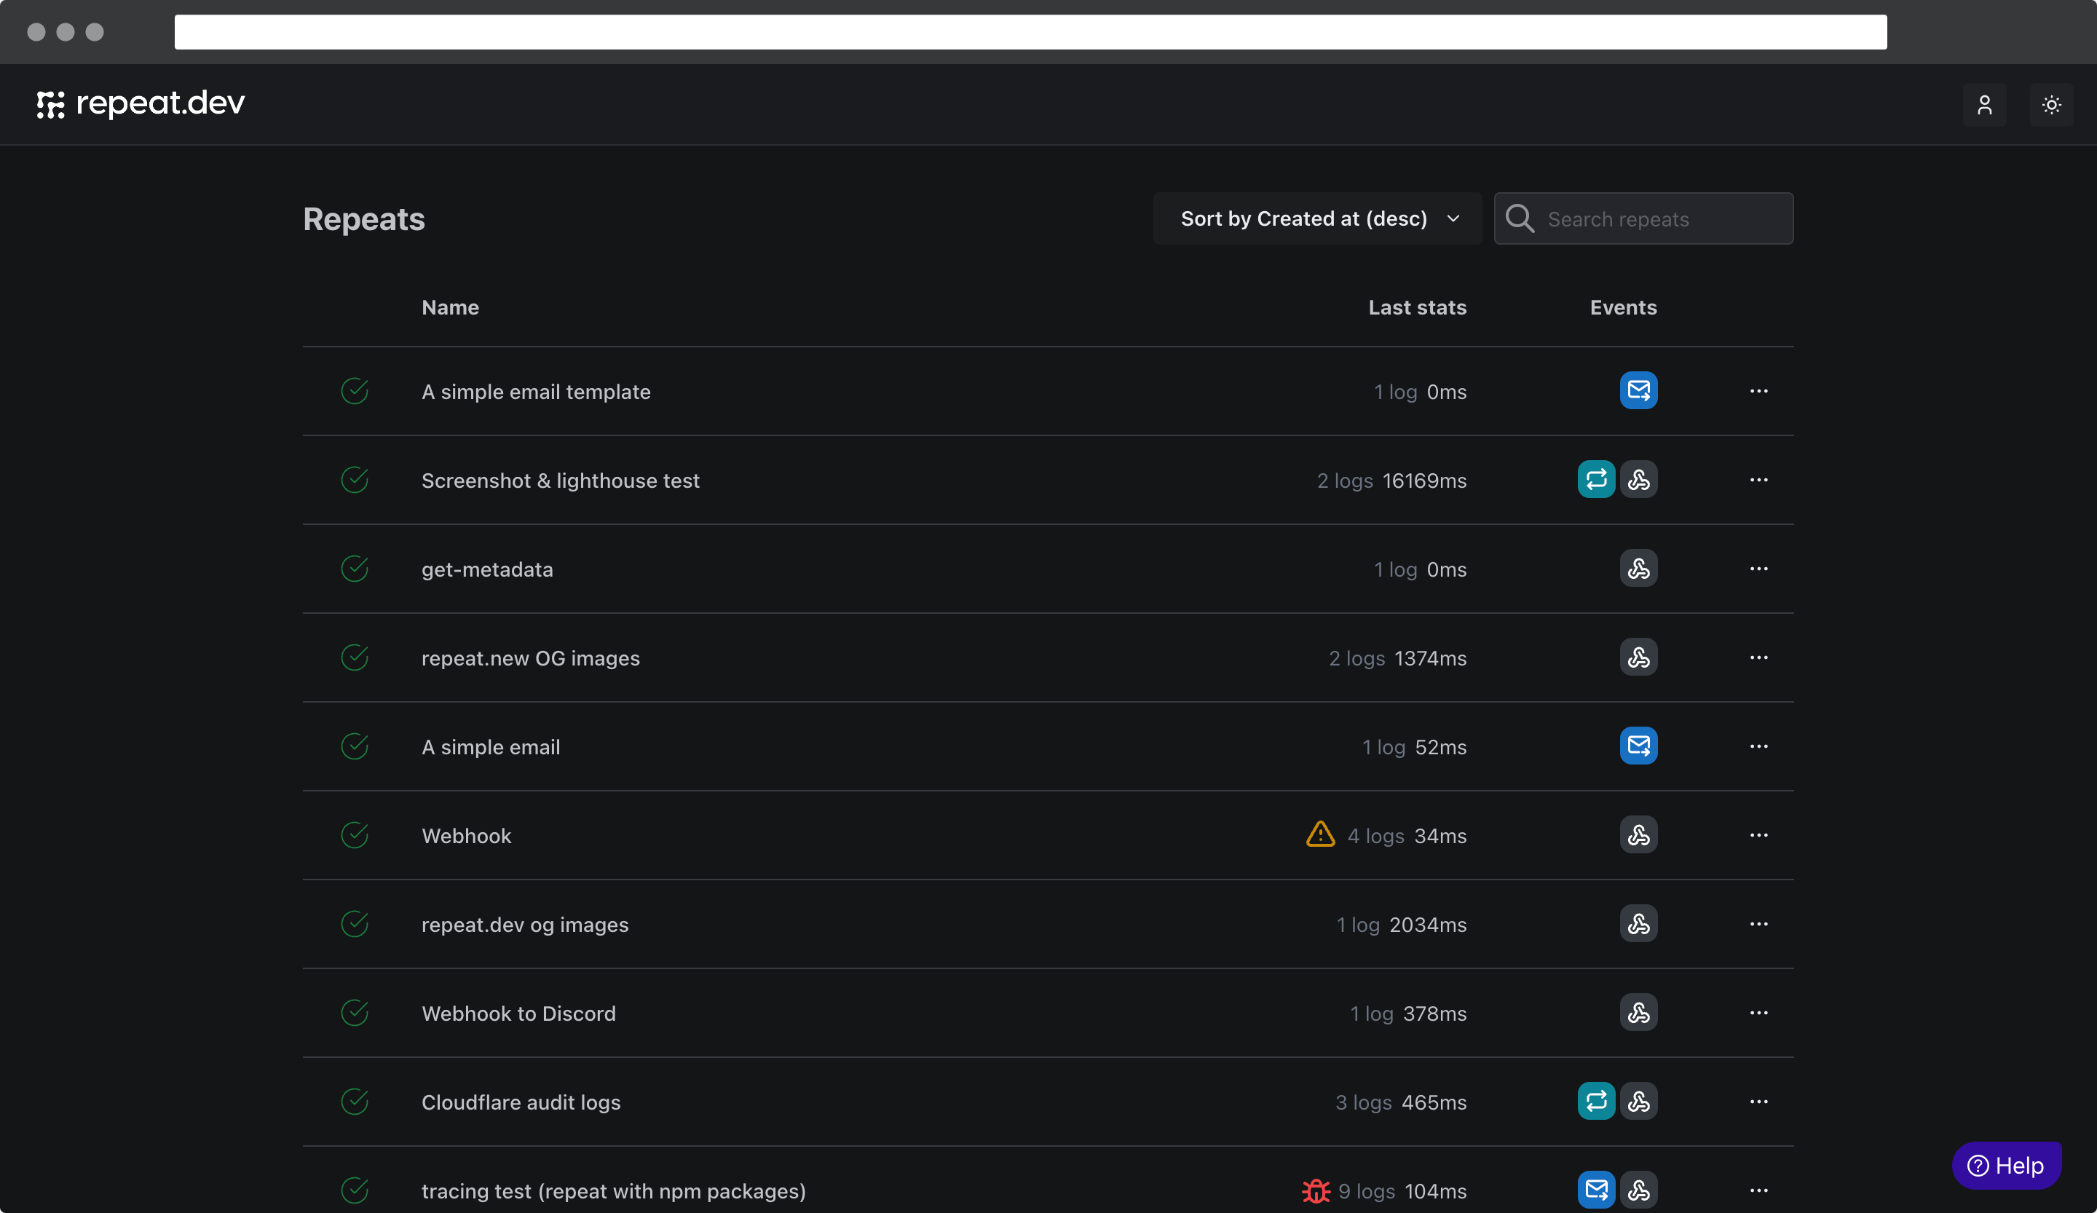Viewport: 2097px width, 1213px height.
Task: Click the webhook icon for Webhook to Discord
Action: (x=1638, y=1013)
